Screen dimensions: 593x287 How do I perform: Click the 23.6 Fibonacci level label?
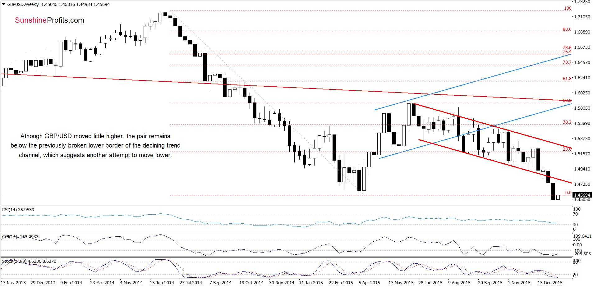tap(567, 149)
